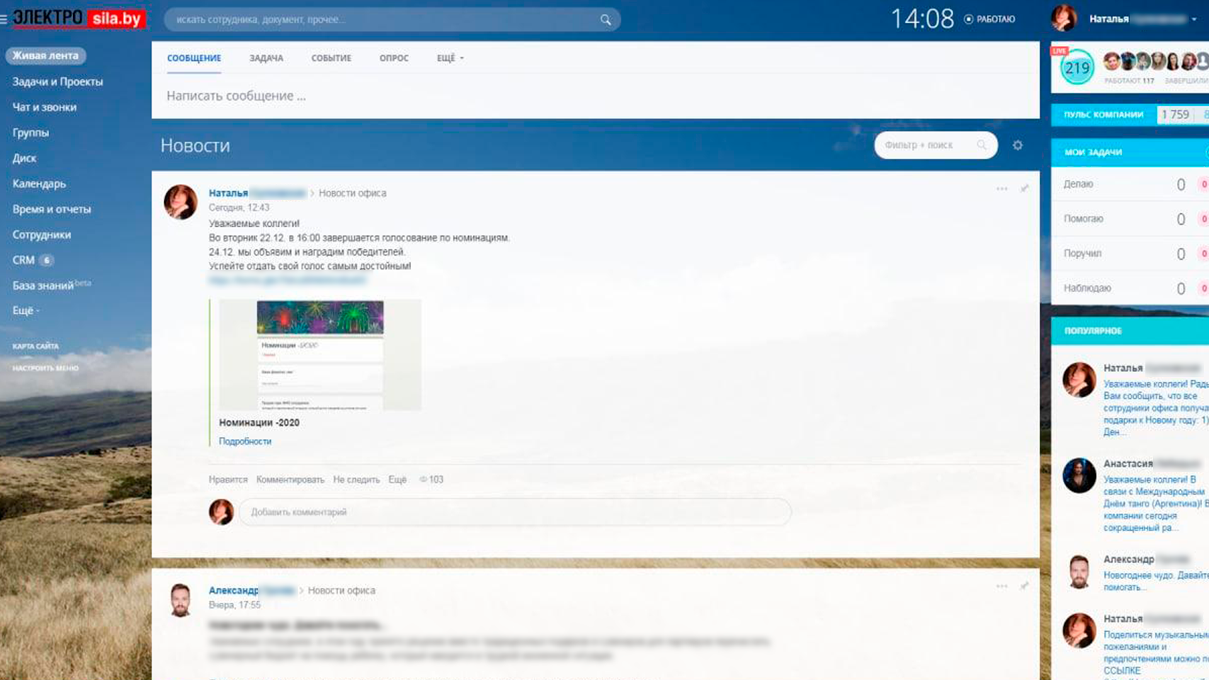
Task: Click the pin icon on Александр's post
Action: (1025, 586)
